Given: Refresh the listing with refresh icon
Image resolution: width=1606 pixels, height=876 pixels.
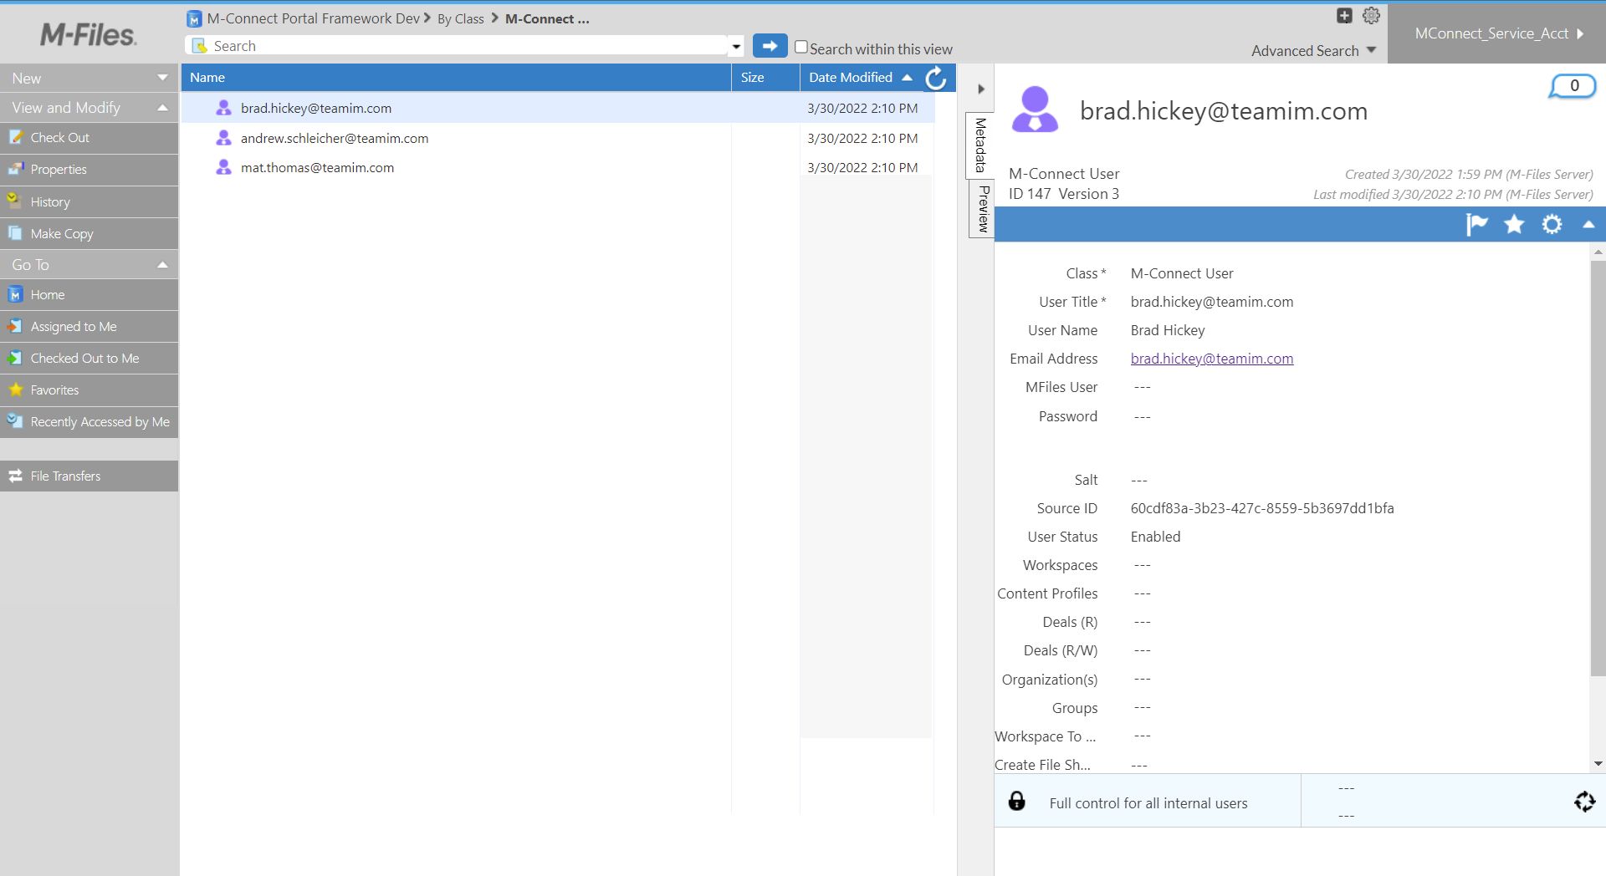Looking at the screenshot, I should point(934,78).
